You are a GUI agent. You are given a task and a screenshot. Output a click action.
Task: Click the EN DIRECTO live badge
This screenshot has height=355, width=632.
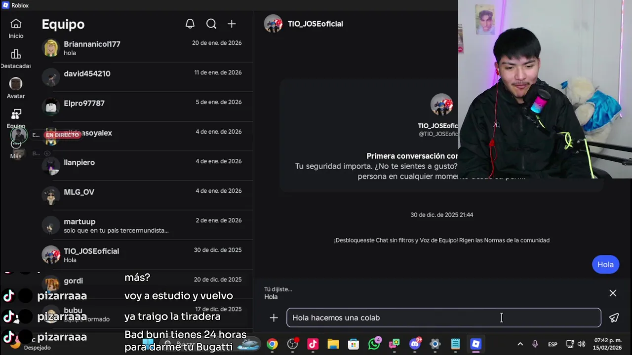62,135
